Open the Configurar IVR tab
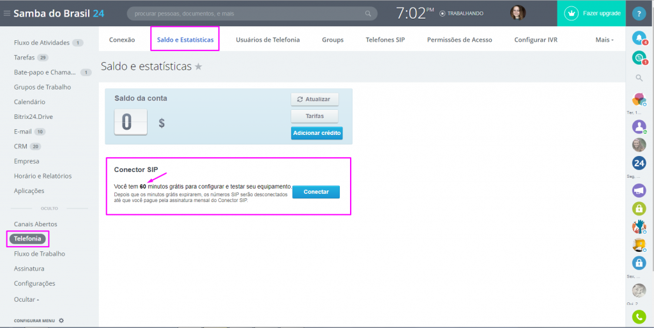This screenshot has width=654, height=328. (x=536, y=40)
